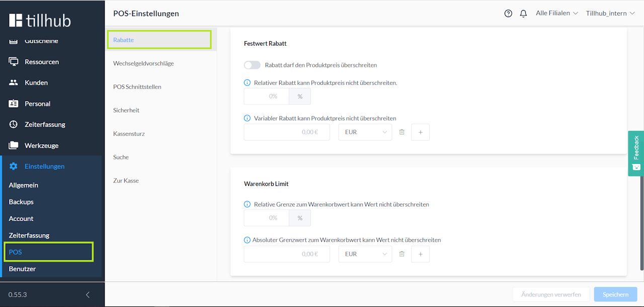Add currency row for Warenkorb Limit
This screenshot has width=644, height=307.
[x=420, y=254]
